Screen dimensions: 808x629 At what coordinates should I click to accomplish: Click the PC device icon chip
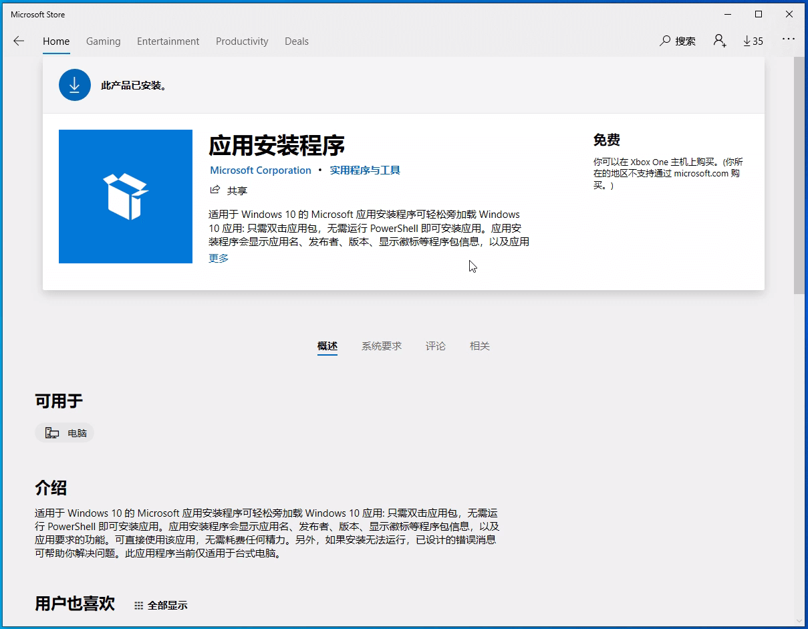(x=52, y=432)
